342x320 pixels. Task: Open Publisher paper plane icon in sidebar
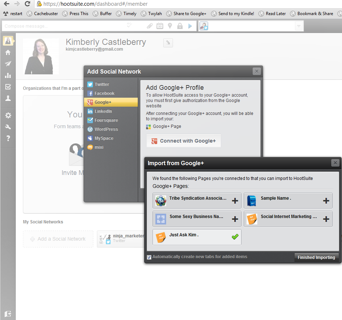tap(8, 64)
